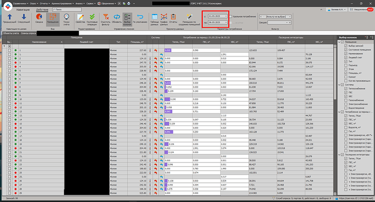Open the Уведомления notifications button
Screen dimensions: 375x202
click(x=361, y=10)
